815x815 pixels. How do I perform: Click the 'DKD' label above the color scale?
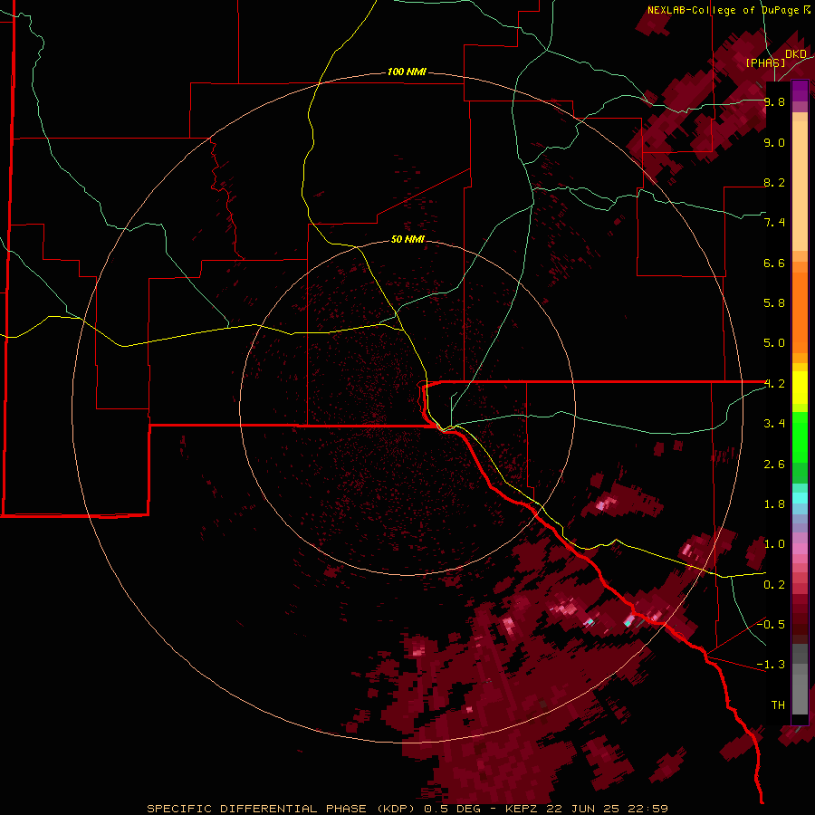click(796, 54)
